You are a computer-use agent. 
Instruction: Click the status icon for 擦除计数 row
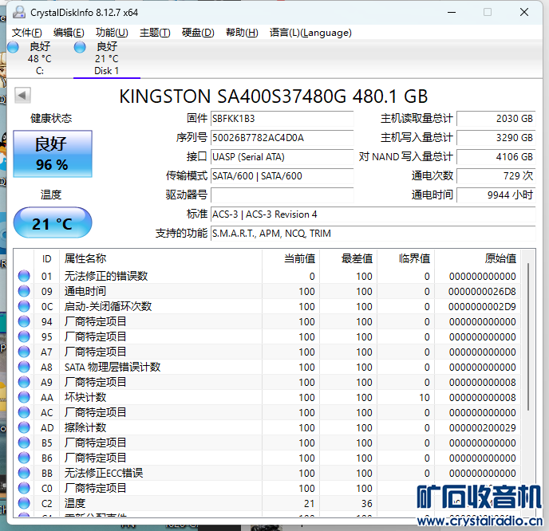(x=24, y=428)
